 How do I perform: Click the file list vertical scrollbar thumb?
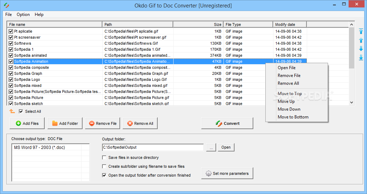click(x=351, y=48)
